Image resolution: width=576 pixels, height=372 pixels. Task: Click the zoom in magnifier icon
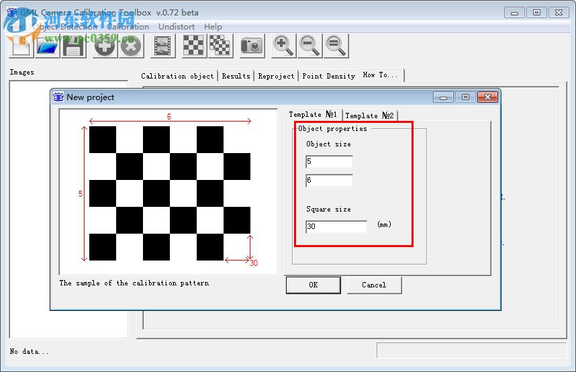pyautogui.click(x=283, y=46)
